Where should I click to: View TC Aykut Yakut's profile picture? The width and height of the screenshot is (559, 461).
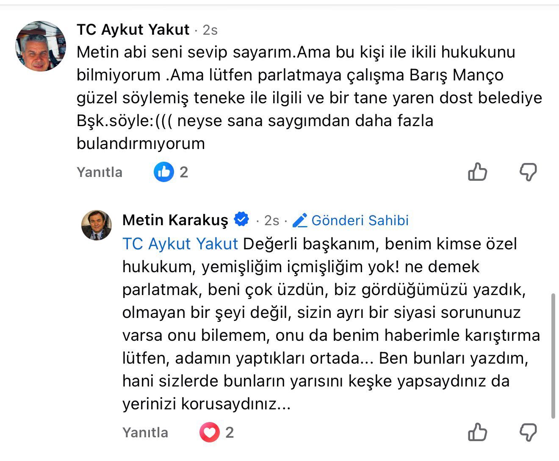coord(41,46)
